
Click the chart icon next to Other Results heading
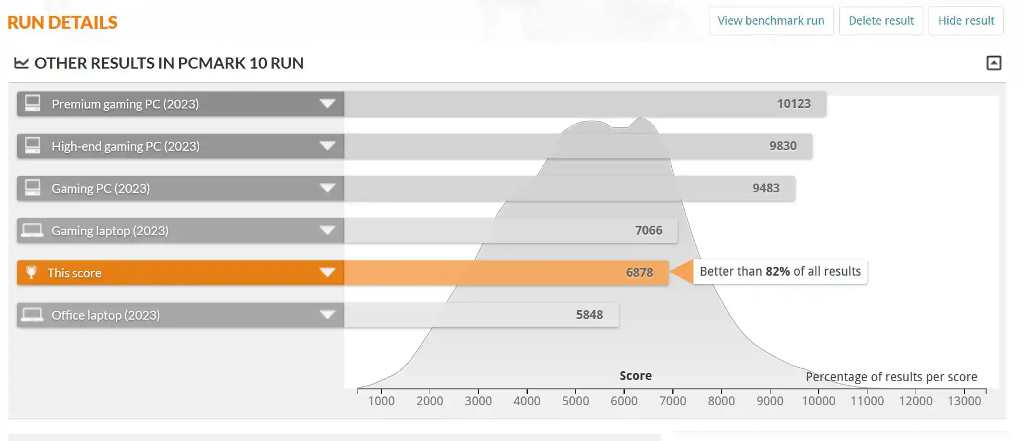tap(22, 63)
